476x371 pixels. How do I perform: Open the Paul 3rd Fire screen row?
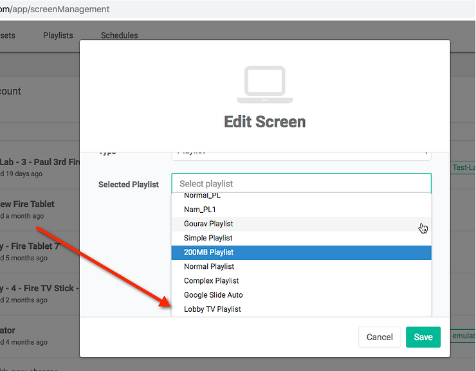click(39, 167)
